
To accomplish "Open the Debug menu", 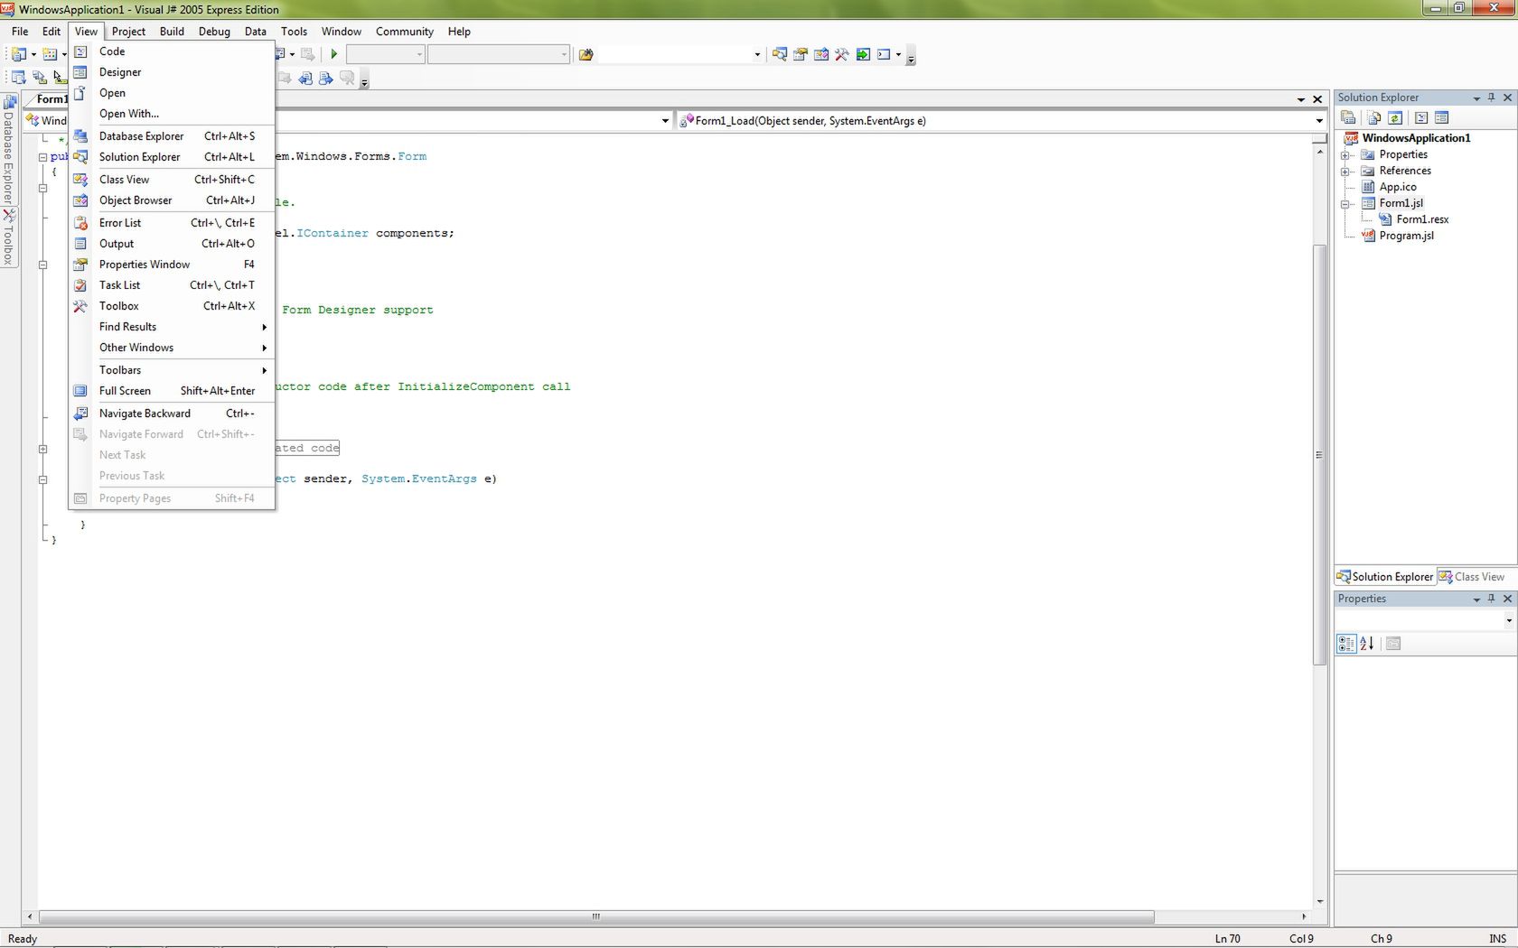I will (214, 32).
